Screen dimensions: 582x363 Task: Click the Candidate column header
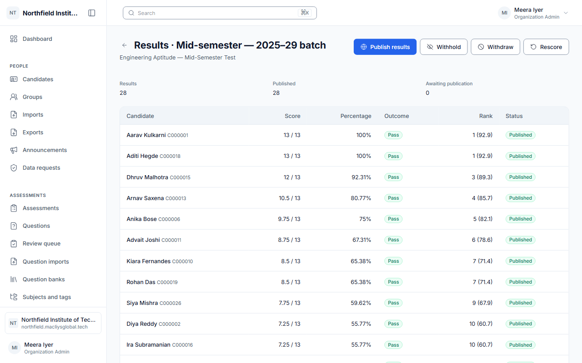tap(140, 116)
